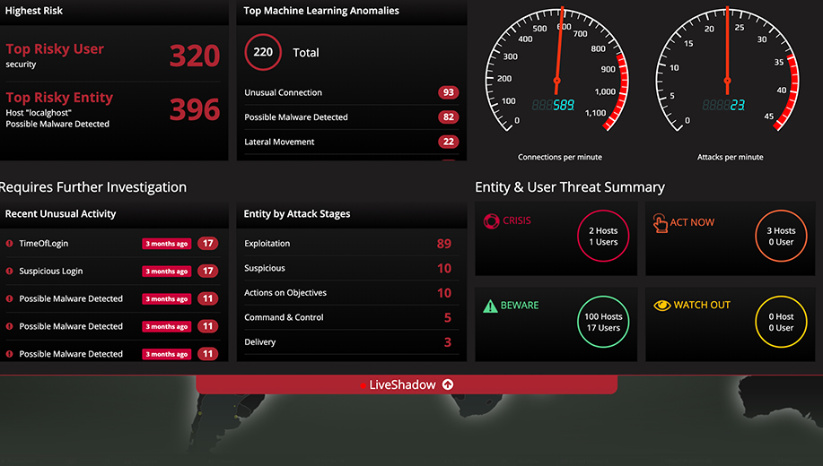Click Top Risky User heading

[55, 49]
